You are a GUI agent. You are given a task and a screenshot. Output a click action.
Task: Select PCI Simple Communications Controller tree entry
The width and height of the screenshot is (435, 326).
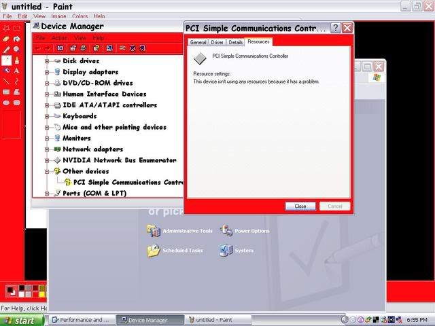coord(124,183)
